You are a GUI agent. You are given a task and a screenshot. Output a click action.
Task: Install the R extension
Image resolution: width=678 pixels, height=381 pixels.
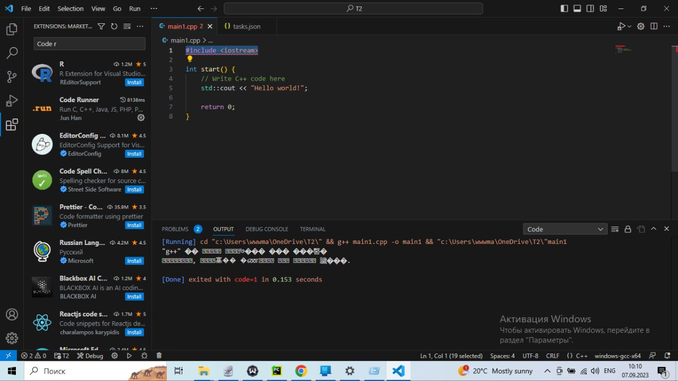click(135, 83)
